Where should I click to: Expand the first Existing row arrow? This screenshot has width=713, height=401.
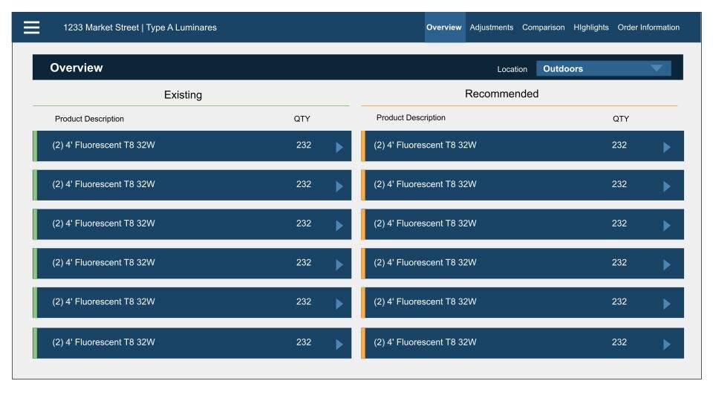coord(339,147)
